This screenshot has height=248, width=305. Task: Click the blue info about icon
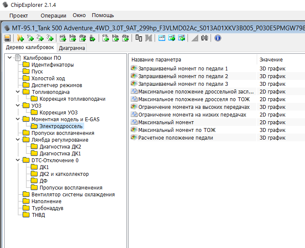[217, 38]
